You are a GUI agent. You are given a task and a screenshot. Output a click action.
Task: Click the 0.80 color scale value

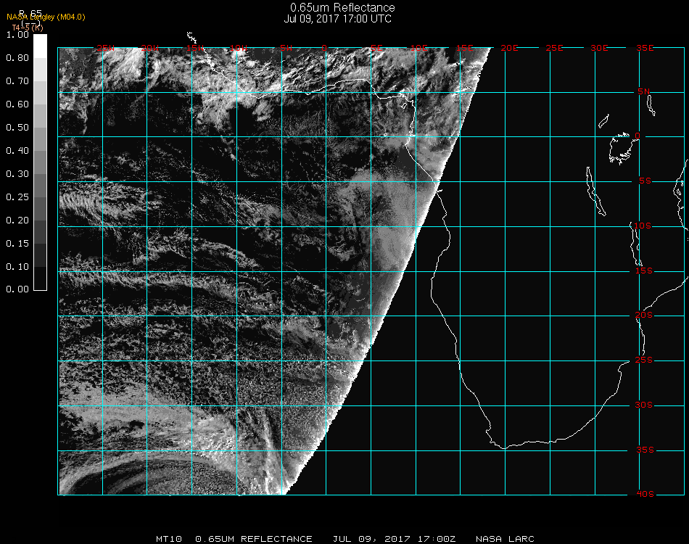point(17,58)
